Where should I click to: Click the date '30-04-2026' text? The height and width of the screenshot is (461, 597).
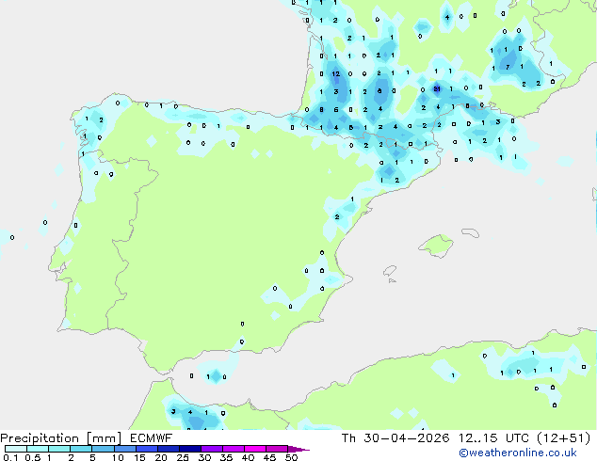(406, 437)
